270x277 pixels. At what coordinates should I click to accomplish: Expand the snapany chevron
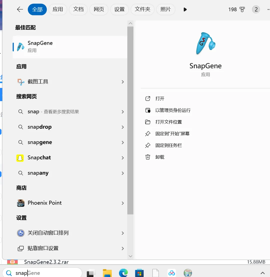(123, 173)
